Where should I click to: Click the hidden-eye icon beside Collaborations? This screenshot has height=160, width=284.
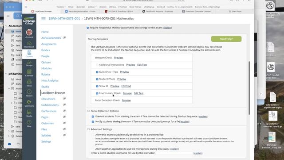[64, 105]
